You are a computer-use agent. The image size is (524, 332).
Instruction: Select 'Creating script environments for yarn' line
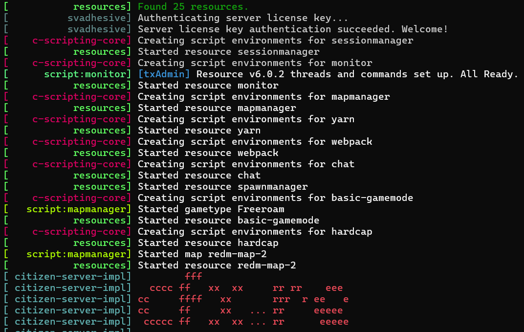coord(246,119)
